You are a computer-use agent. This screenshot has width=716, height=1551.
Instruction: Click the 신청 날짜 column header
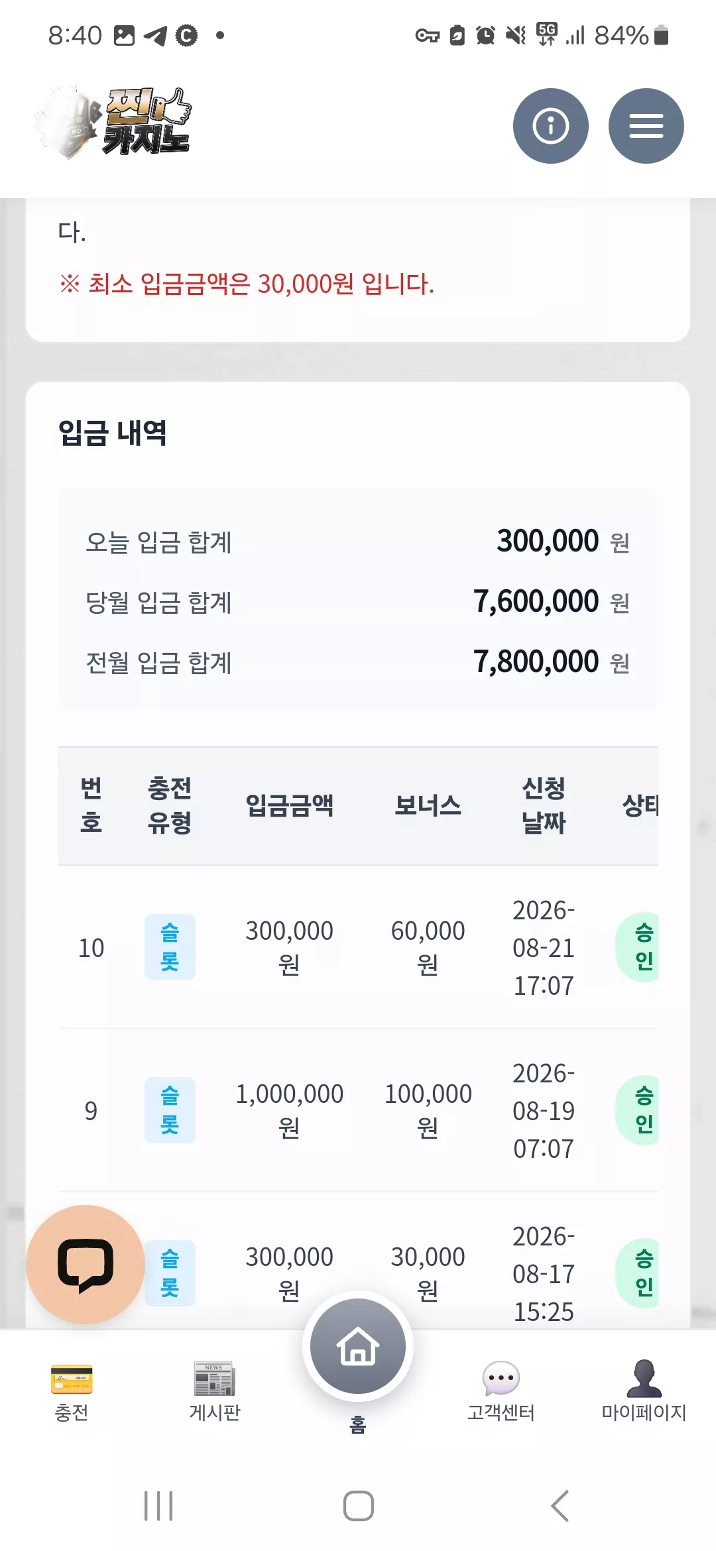544,805
